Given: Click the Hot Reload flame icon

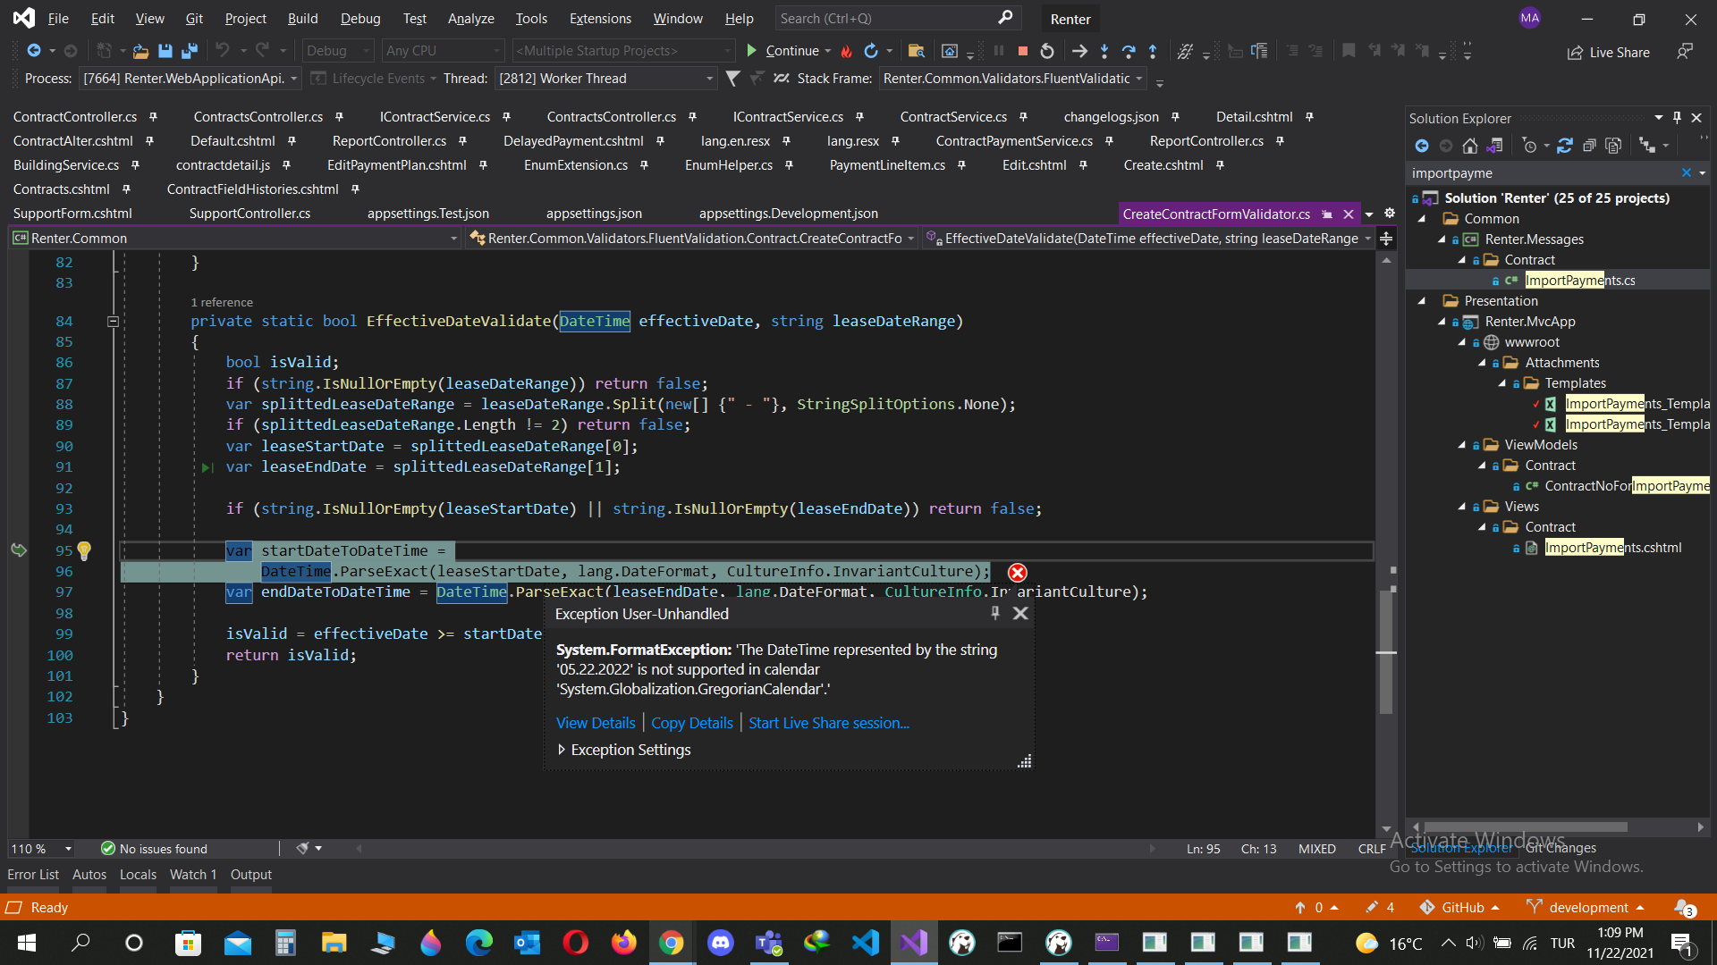Looking at the screenshot, I should (x=846, y=51).
